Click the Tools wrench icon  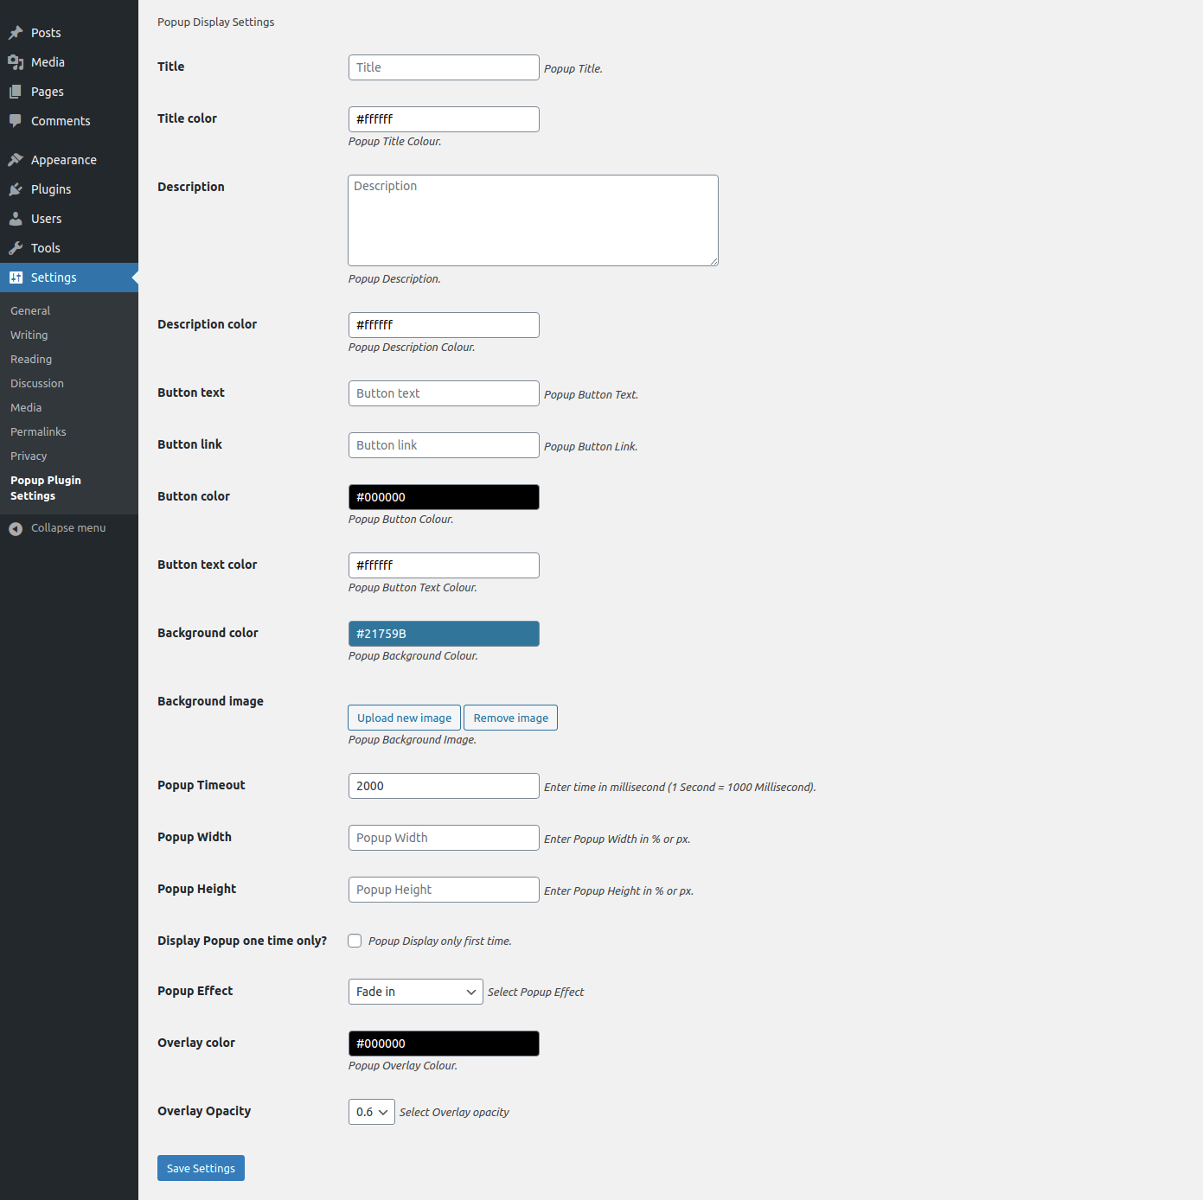[x=16, y=248]
